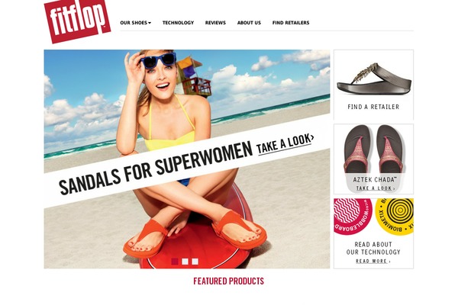Select Find Retailers in the navigation
458x305 pixels.
tap(291, 22)
